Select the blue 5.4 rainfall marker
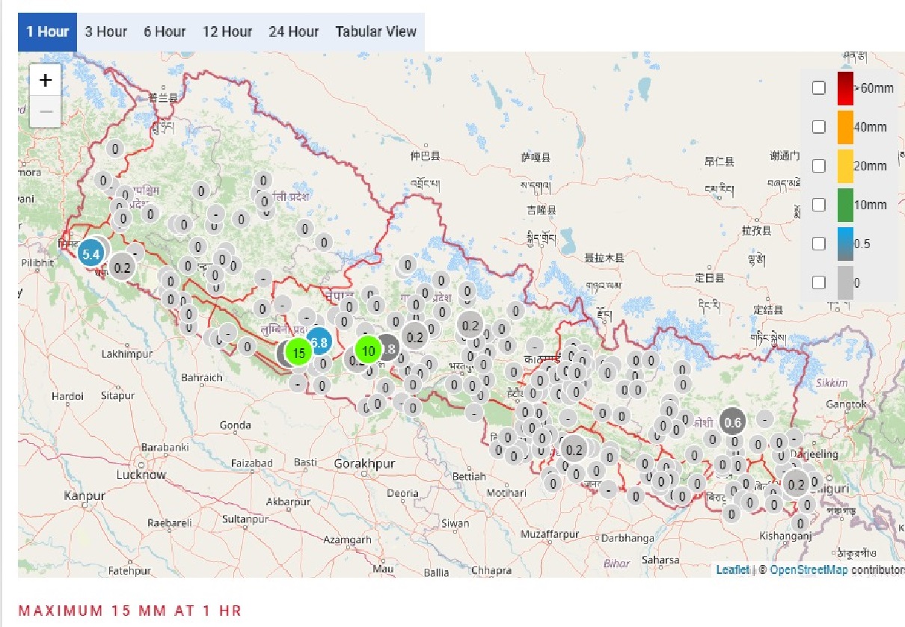 [91, 254]
